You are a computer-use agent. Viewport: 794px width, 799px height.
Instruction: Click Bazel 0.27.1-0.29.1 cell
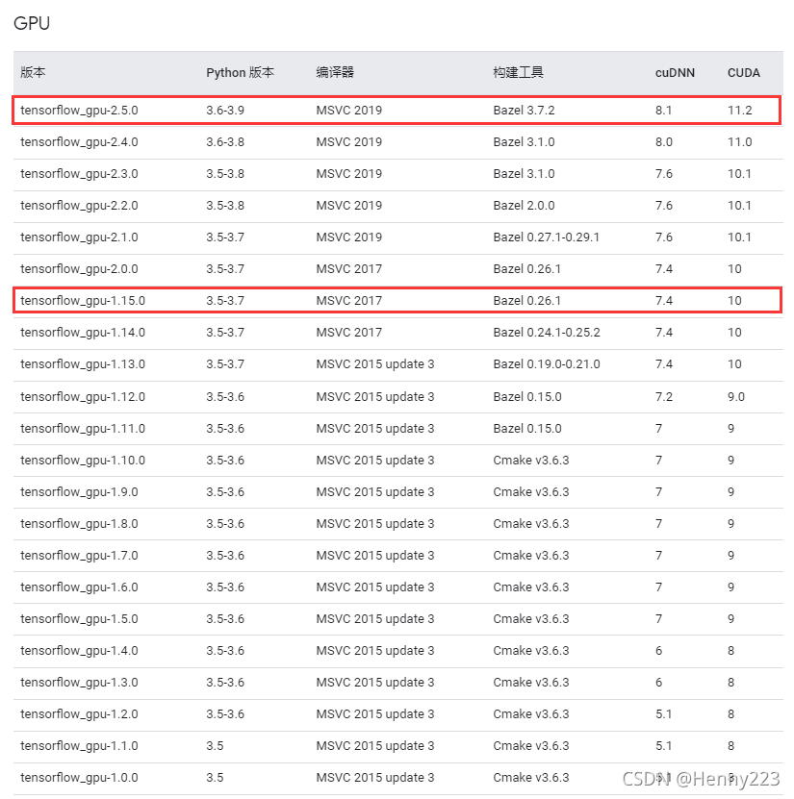546,237
